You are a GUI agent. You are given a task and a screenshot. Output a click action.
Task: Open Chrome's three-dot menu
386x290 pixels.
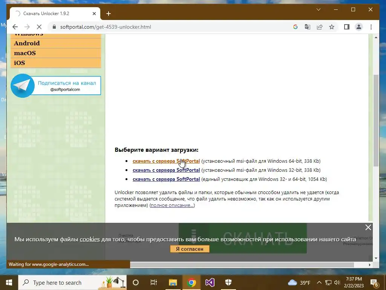[x=371, y=27]
